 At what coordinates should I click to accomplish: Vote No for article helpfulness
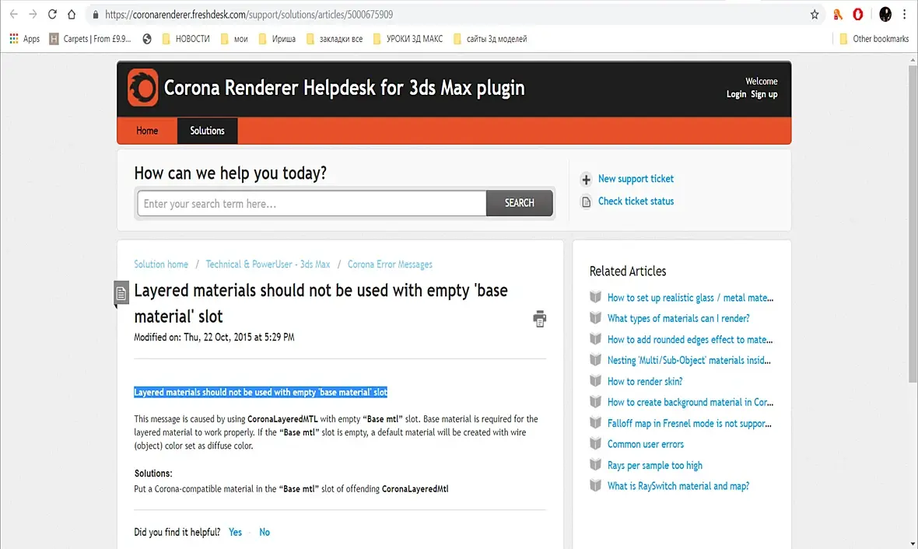tap(265, 532)
